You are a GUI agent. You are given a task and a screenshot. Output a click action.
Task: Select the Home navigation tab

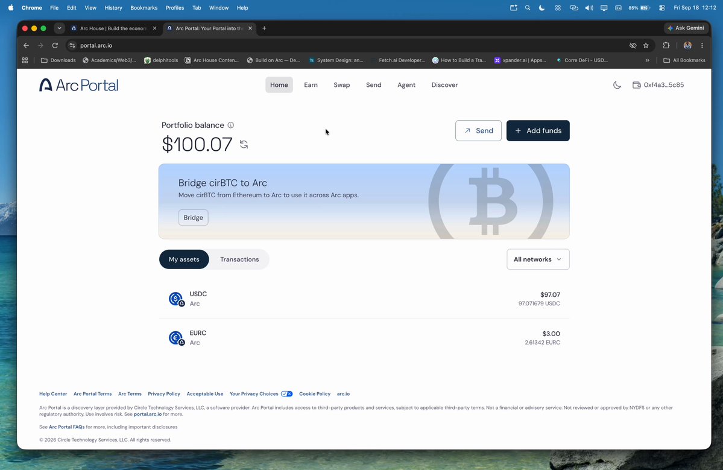coord(279,85)
